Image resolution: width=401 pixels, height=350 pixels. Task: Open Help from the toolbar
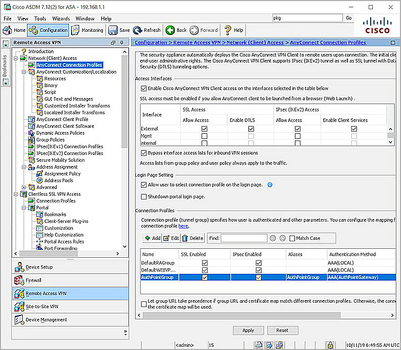coord(234,30)
